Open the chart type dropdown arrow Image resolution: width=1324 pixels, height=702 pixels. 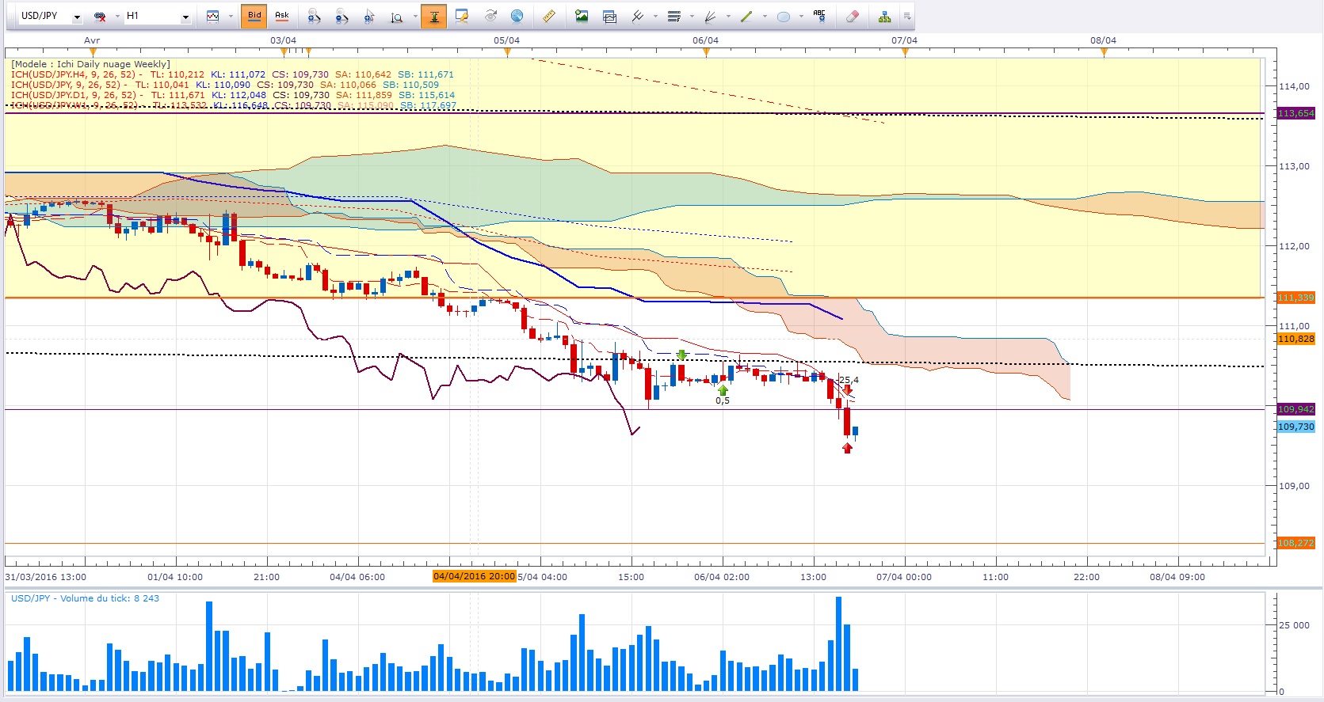231,17
